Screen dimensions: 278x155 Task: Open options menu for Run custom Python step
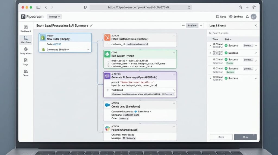point(174,53)
